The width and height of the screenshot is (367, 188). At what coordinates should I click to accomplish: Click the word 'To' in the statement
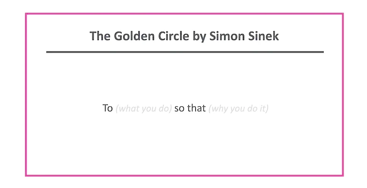(108, 108)
